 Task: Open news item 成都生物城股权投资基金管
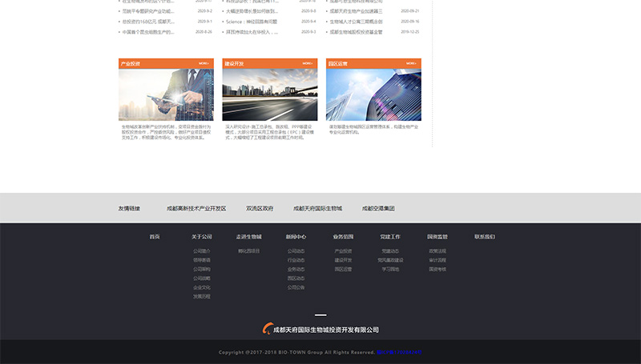pyautogui.click(x=356, y=32)
